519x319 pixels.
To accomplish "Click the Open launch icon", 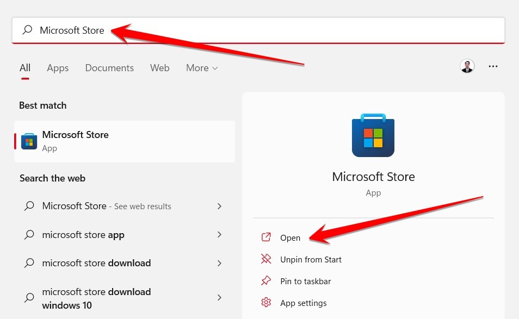I will [266, 237].
